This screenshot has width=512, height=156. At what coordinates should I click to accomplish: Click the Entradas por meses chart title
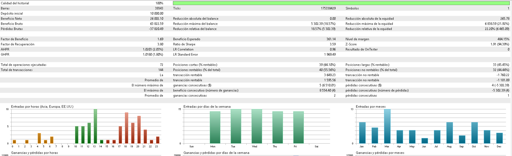point(371,107)
